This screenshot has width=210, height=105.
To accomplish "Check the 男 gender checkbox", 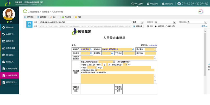I will tap(88, 65).
